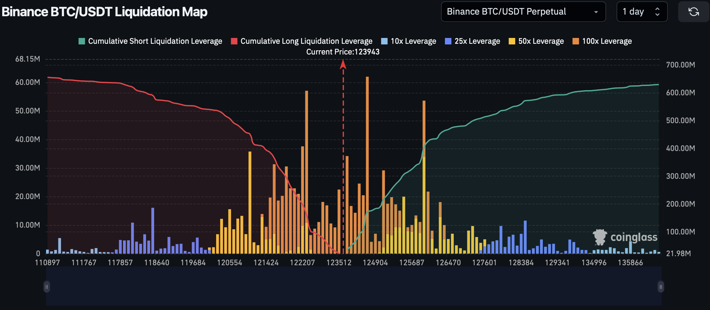
Task: Open the 1 day timeframe selector
Action: click(641, 12)
